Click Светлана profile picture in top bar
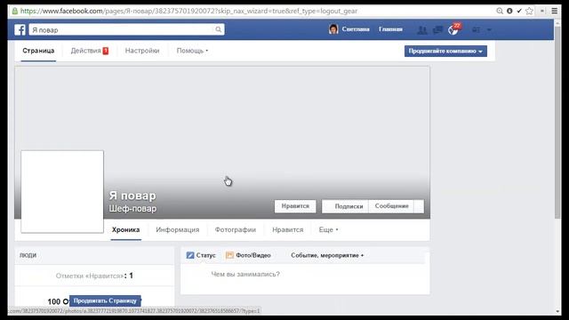The width and height of the screenshot is (569, 320). tap(333, 29)
